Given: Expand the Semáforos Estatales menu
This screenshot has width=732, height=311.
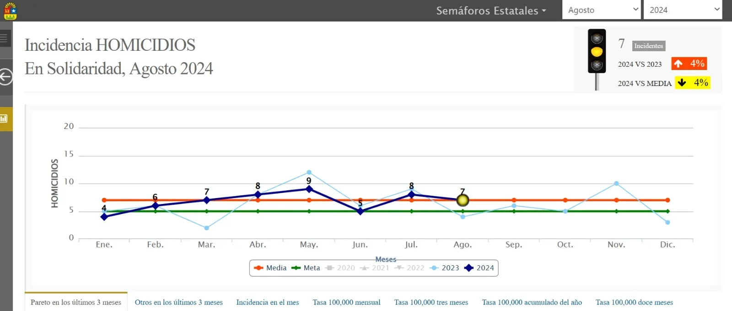Looking at the screenshot, I should [491, 11].
